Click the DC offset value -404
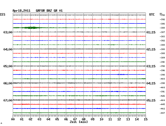This screenshot has height=126, width=166. [162, 100]
